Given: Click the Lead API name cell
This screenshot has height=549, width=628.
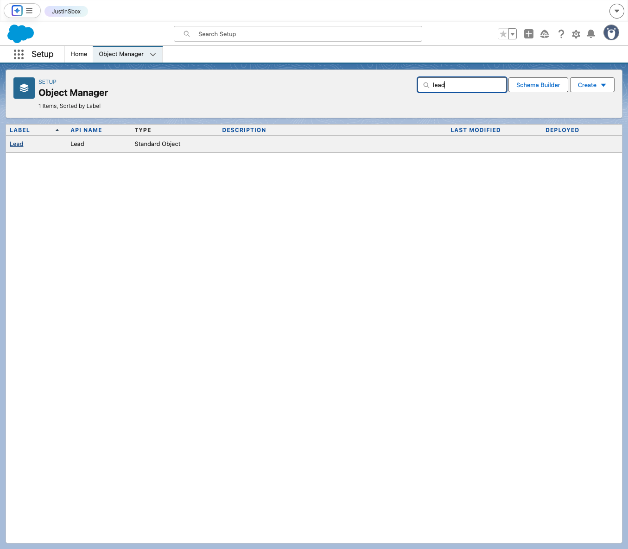Looking at the screenshot, I should [77, 144].
